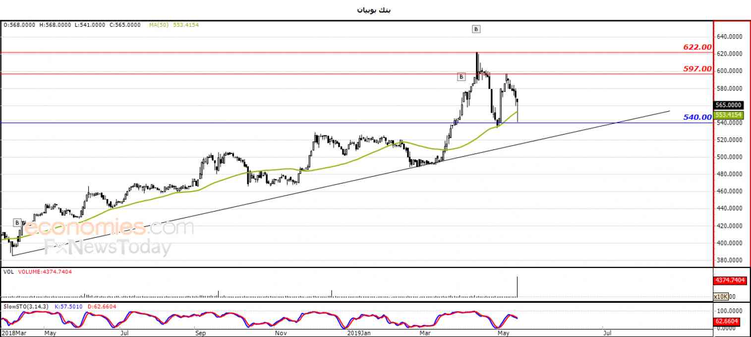Click the 380.0000 price axis label

[729, 261]
